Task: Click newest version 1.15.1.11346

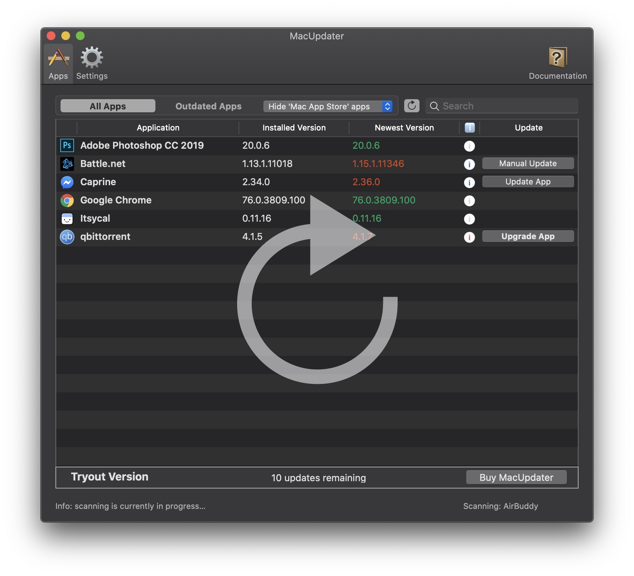Action: (x=378, y=164)
